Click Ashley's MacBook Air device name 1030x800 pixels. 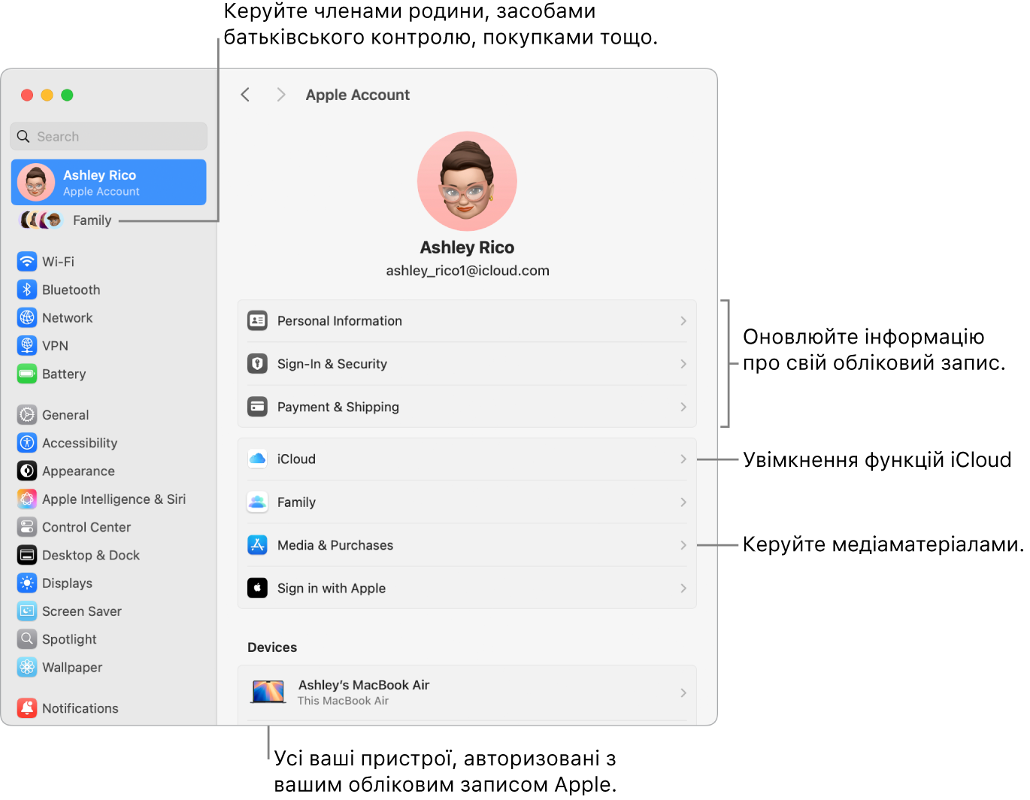364,685
